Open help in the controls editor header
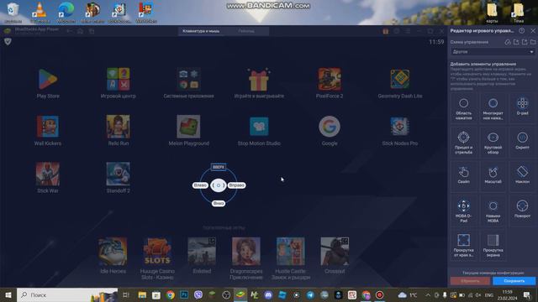538x302 pixels. pos(521,31)
